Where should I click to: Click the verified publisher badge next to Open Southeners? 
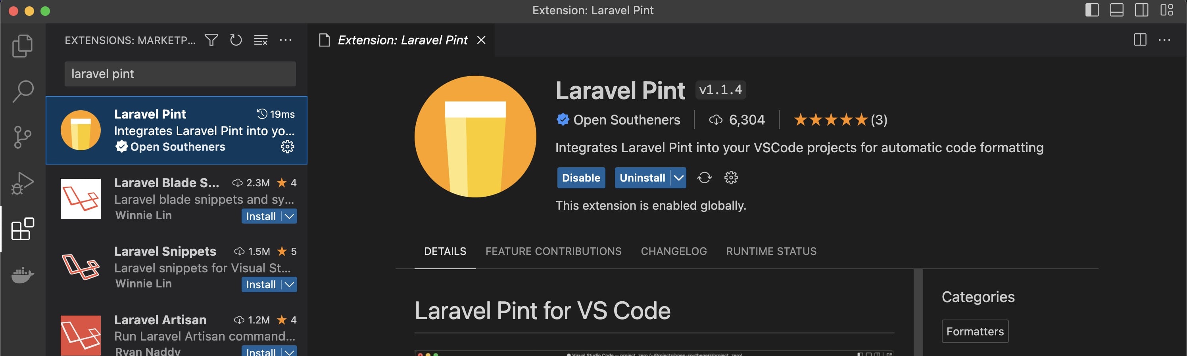pos(563,120)
